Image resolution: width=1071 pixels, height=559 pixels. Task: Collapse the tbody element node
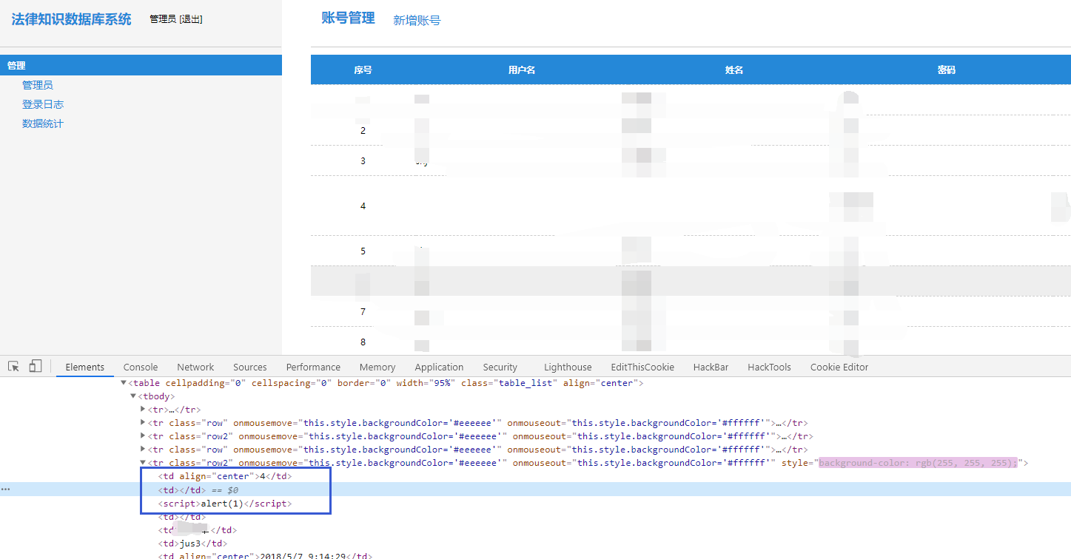(x=133, y=396)
